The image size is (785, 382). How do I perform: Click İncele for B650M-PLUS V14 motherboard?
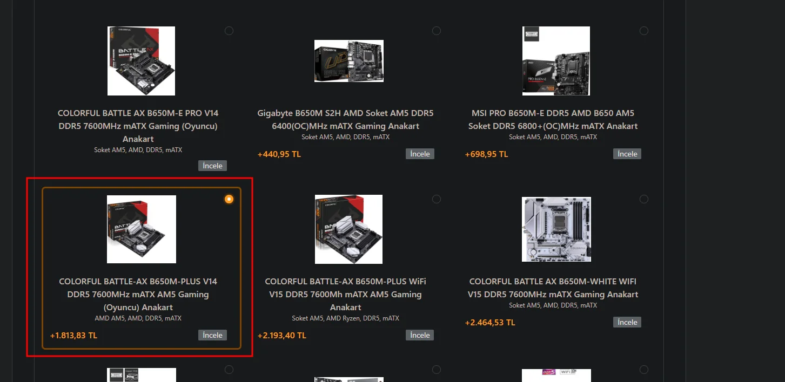pyautogui.click(x=212, y=335)
